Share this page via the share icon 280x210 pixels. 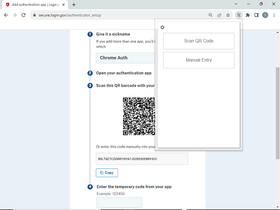[219, 15]
